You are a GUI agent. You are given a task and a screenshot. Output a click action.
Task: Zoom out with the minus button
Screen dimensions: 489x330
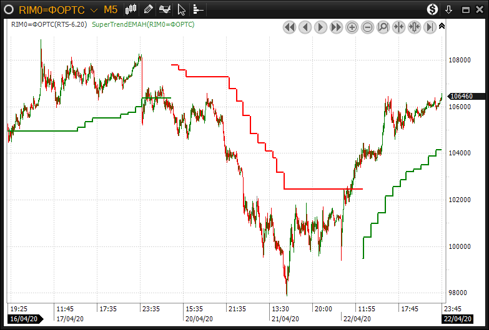click(367, 27)
